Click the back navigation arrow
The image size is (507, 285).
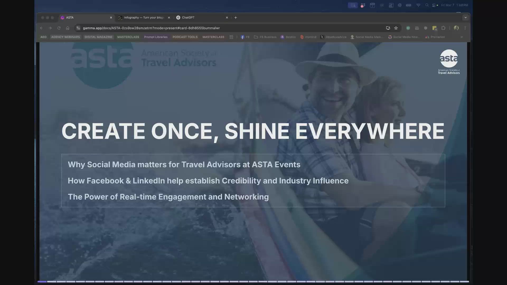click(41, 28)
